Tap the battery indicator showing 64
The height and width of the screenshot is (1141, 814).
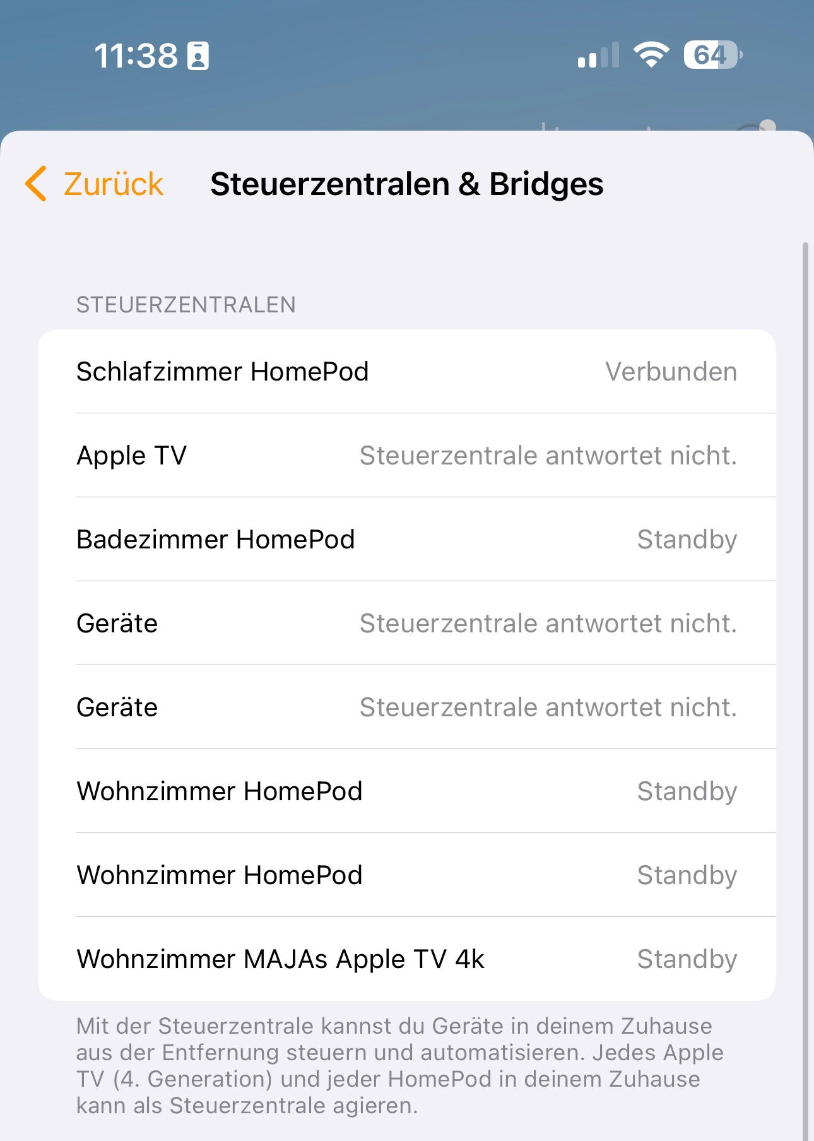(x=712, y=55)
